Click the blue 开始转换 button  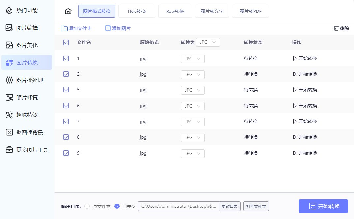(323, 206)
